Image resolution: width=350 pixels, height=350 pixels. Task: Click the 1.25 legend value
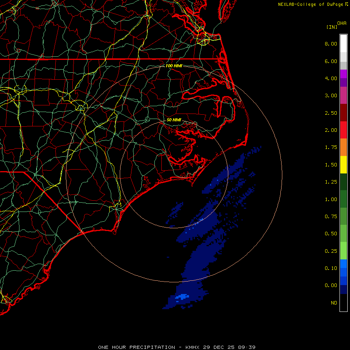pyautogui.click(x=331, y=182)
